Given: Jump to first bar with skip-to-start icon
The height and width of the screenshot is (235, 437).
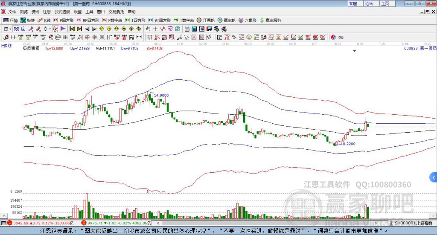Looking at the screenshot, I should click(x=72, y=29).
